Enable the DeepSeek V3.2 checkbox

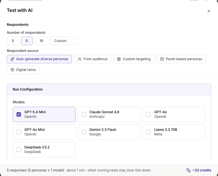19,150
